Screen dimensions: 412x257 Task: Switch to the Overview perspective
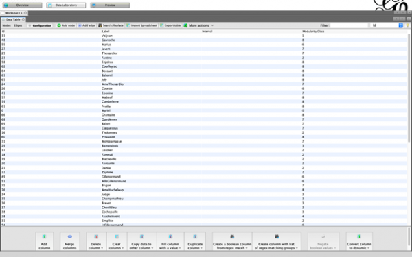tap(22, 5)
